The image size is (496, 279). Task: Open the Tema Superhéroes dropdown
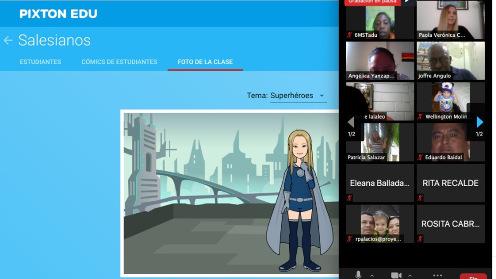pos(298,95)
